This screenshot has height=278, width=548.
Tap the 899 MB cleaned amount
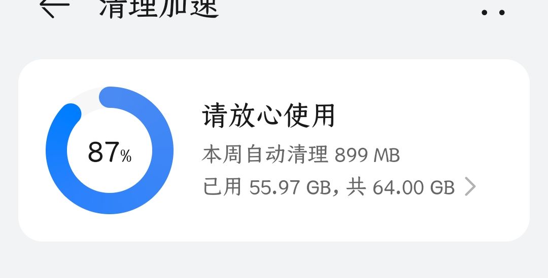(367, 155)
